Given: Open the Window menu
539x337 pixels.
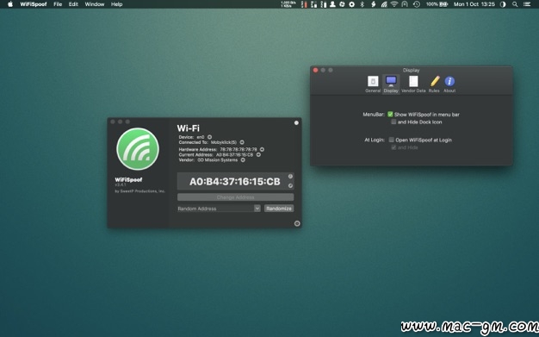Looking at the screenshot, I should (x=95, y=4).
